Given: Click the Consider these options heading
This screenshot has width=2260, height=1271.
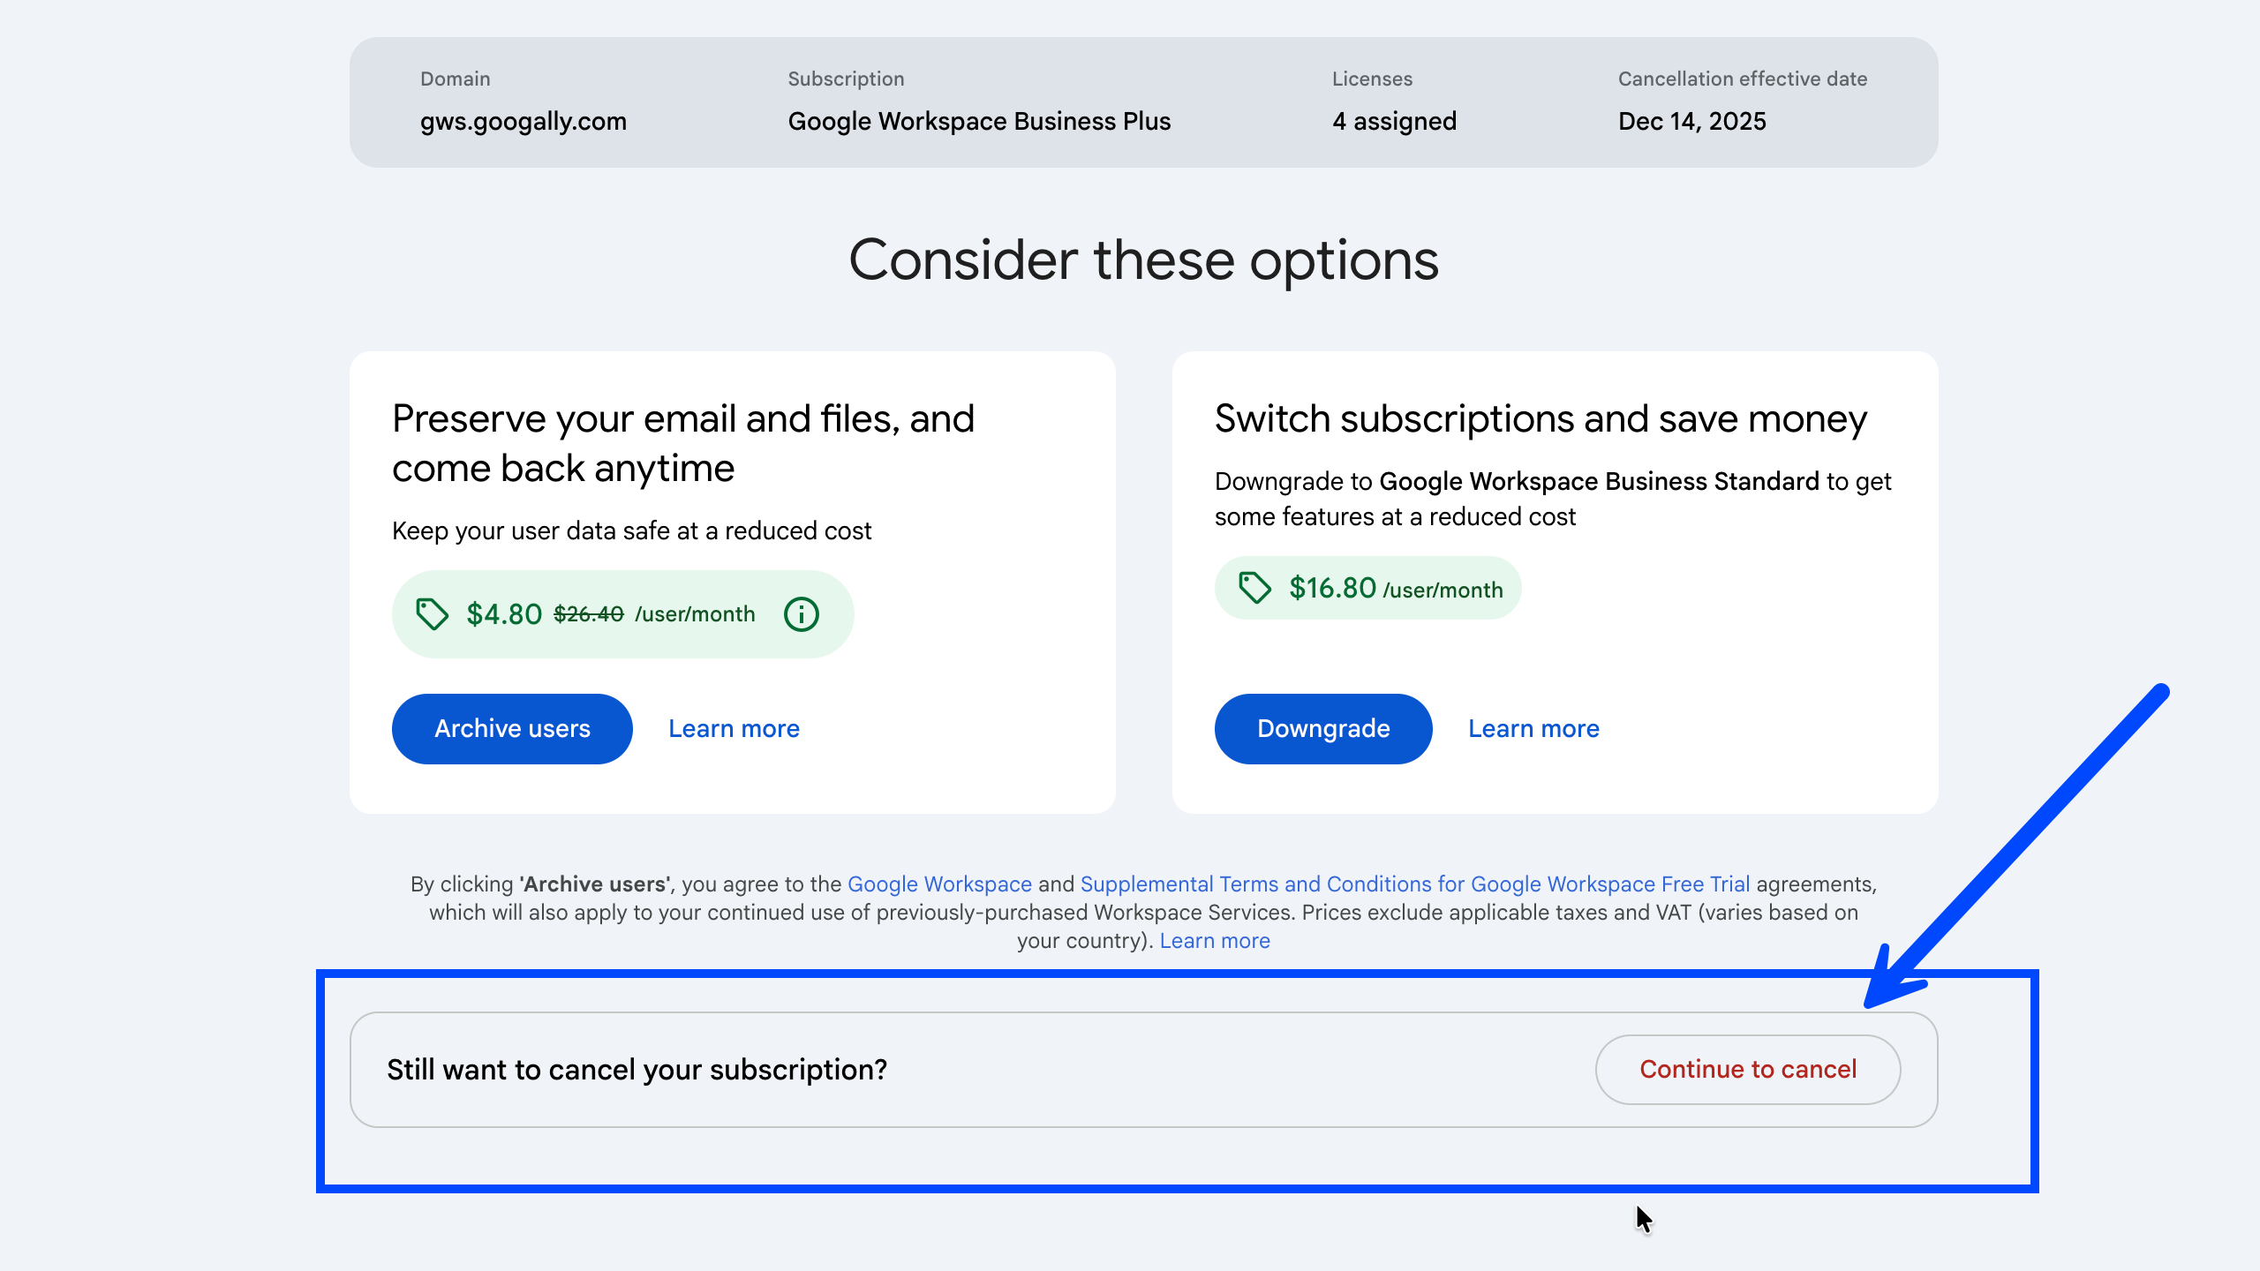Looking at the screenshot, I should (x=1143, y=260).
